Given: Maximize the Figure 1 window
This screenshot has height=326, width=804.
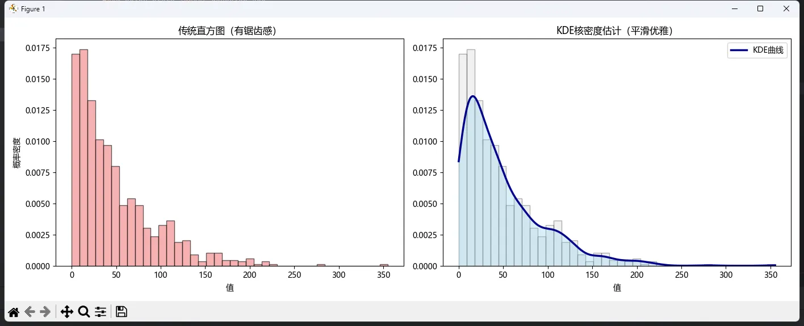Looking at the screenshot, I should coord(760,9).
